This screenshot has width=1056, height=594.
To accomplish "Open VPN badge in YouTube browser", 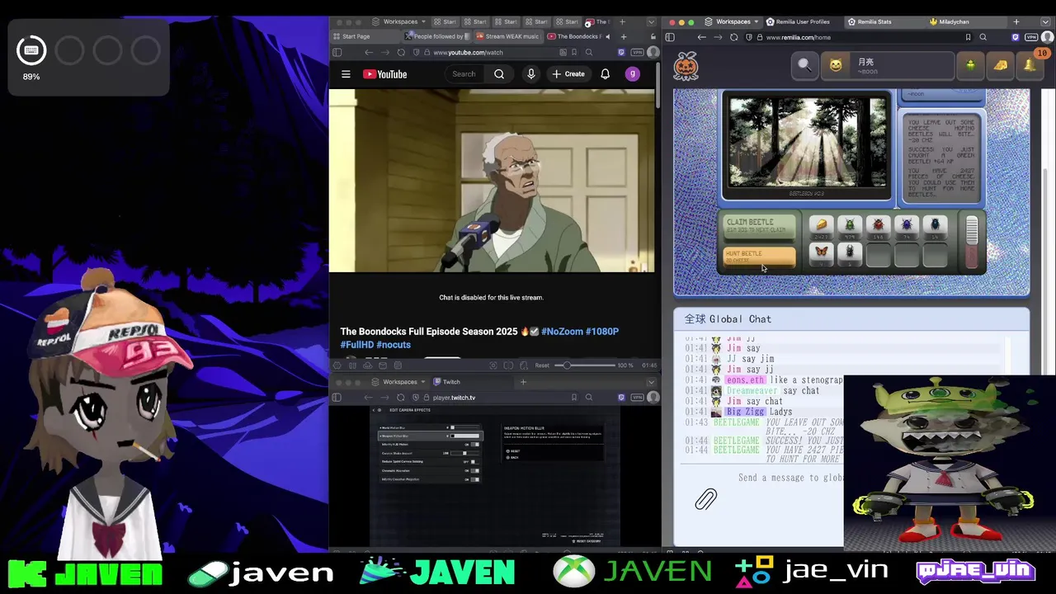I will (637, 52).
